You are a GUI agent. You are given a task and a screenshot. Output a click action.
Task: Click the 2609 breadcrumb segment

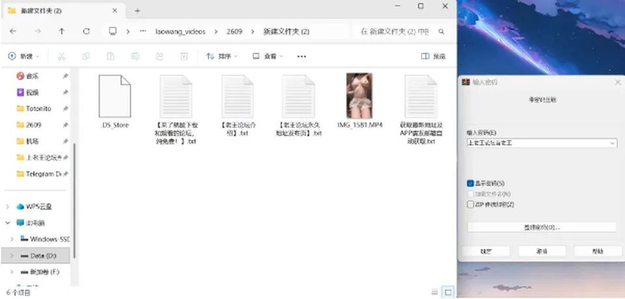(x=234, y=31)
